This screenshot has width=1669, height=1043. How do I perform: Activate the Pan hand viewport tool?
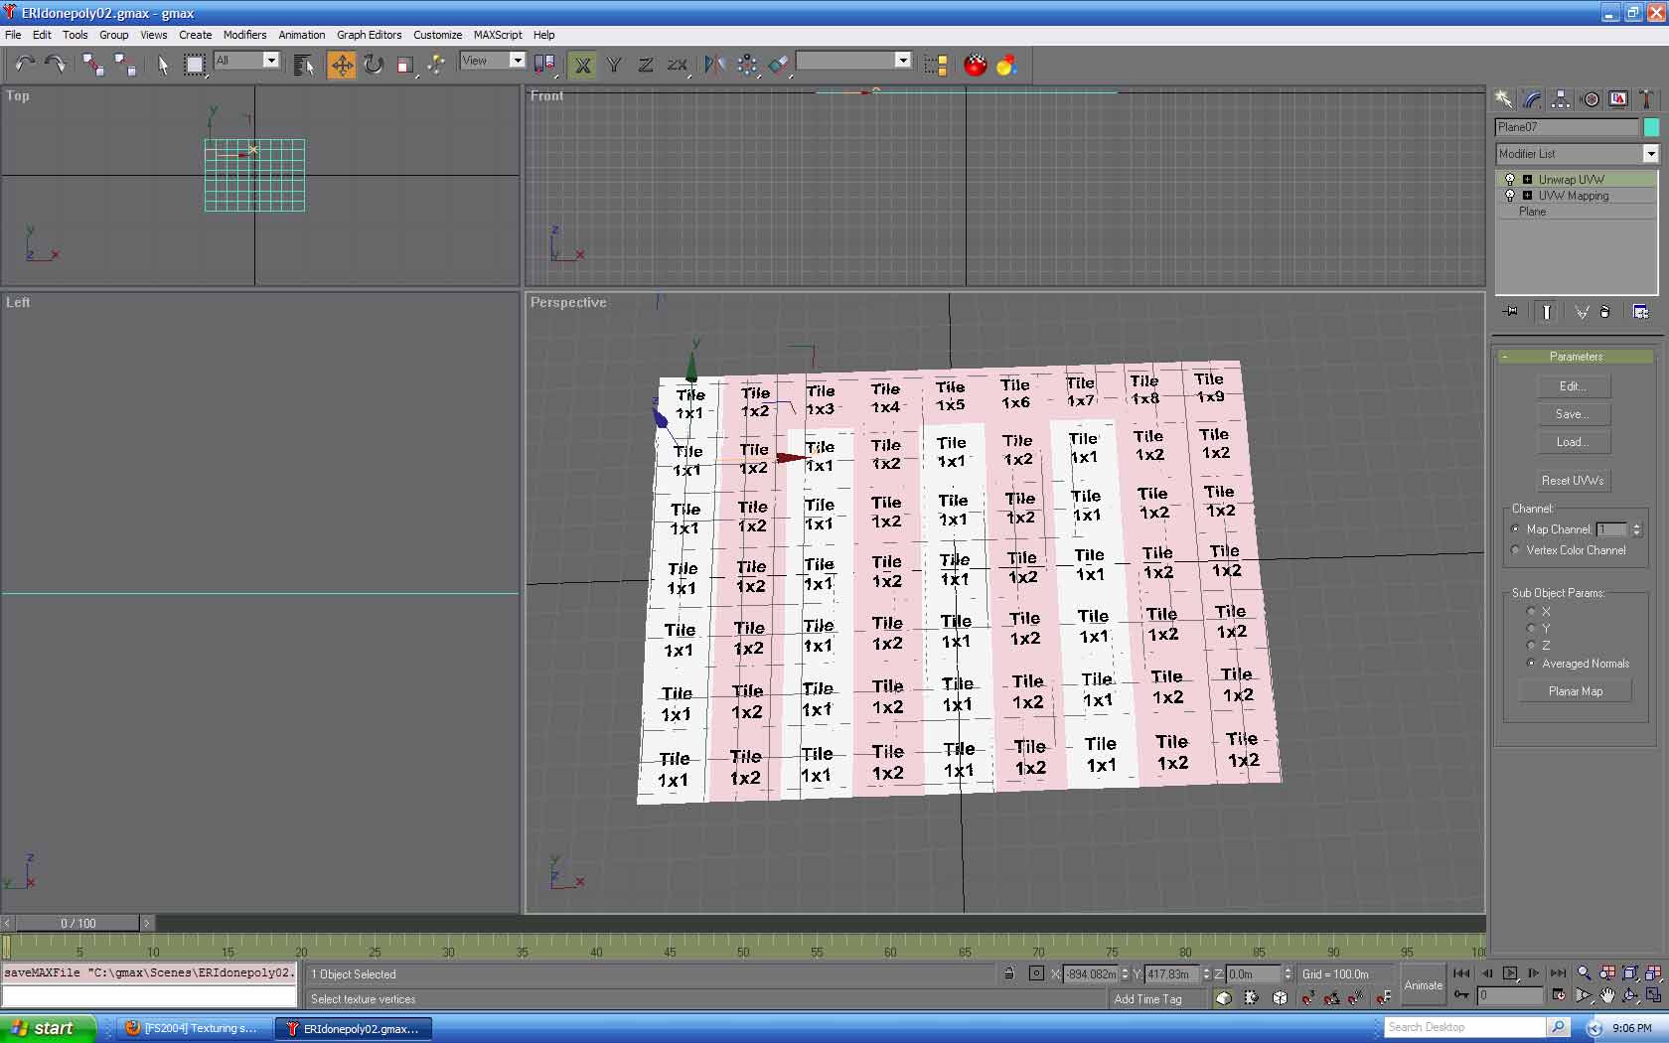[1606, 995]
